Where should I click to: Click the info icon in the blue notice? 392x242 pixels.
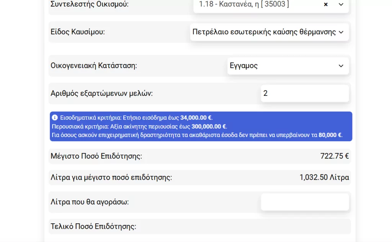point(55,118)
